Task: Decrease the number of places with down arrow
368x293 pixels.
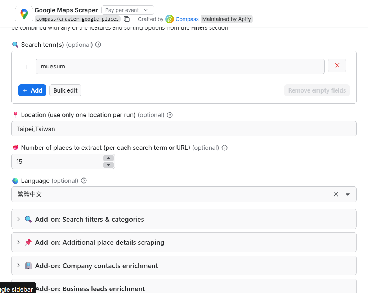Action: (108, 165)
